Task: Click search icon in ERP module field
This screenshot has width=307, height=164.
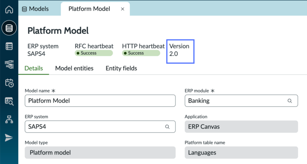Action: 290,101
